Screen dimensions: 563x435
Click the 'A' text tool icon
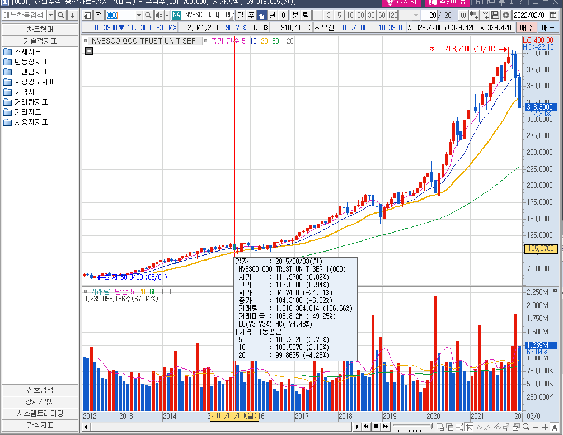click(x=555, y=427)
